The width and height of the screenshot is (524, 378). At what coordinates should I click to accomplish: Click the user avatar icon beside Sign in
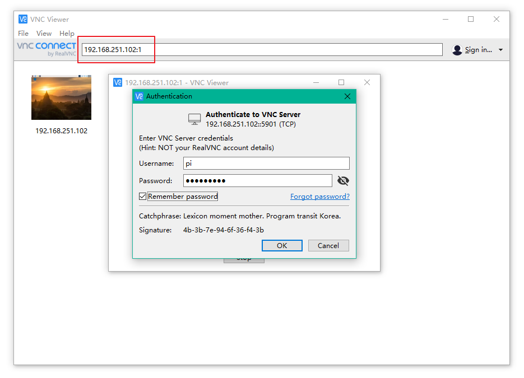point(457,50)
